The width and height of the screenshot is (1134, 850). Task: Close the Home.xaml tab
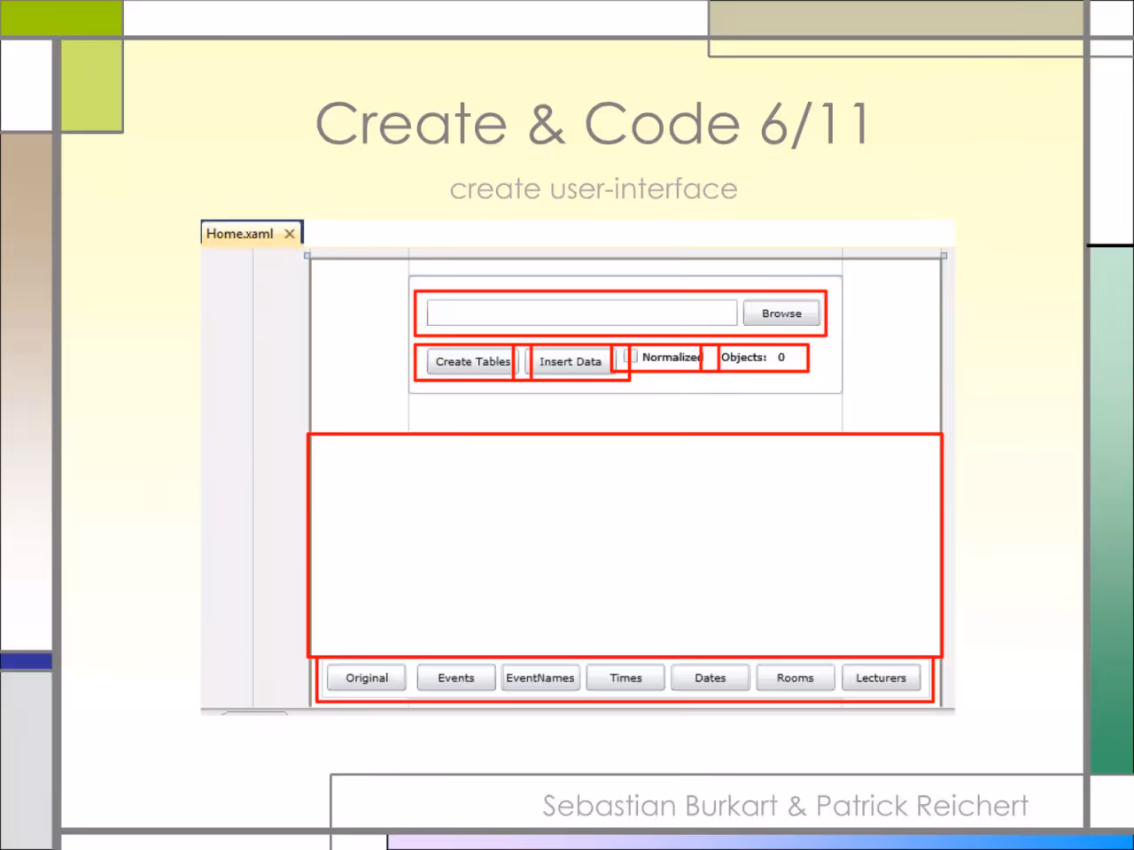[x=290, y=234]
